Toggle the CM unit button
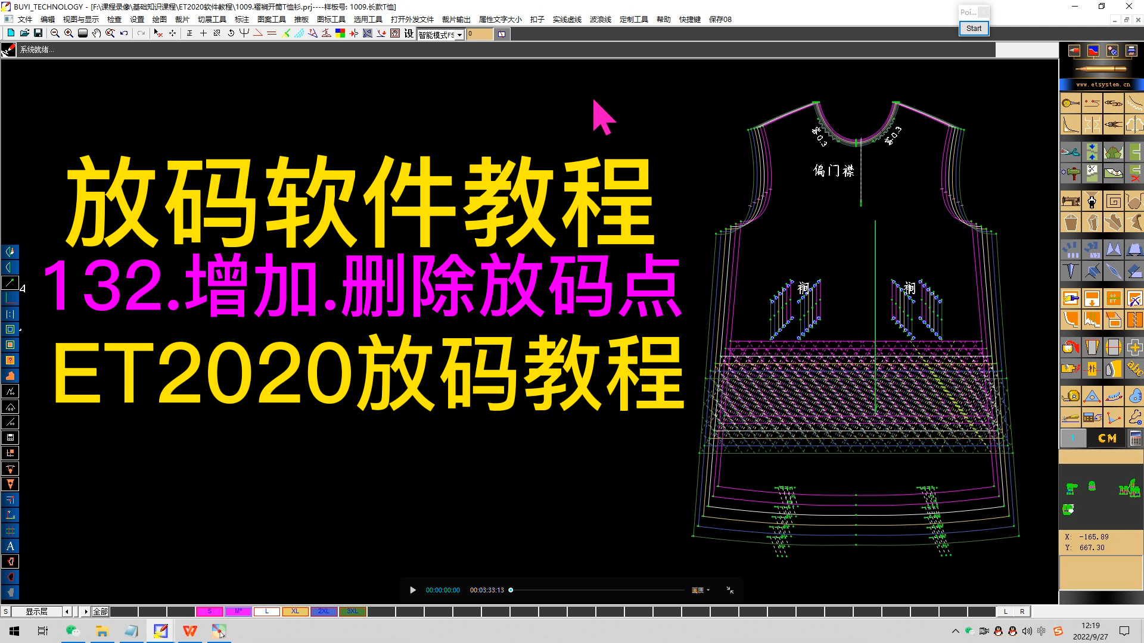Screen dimensions: 1144x643 tap(1106, 438)
